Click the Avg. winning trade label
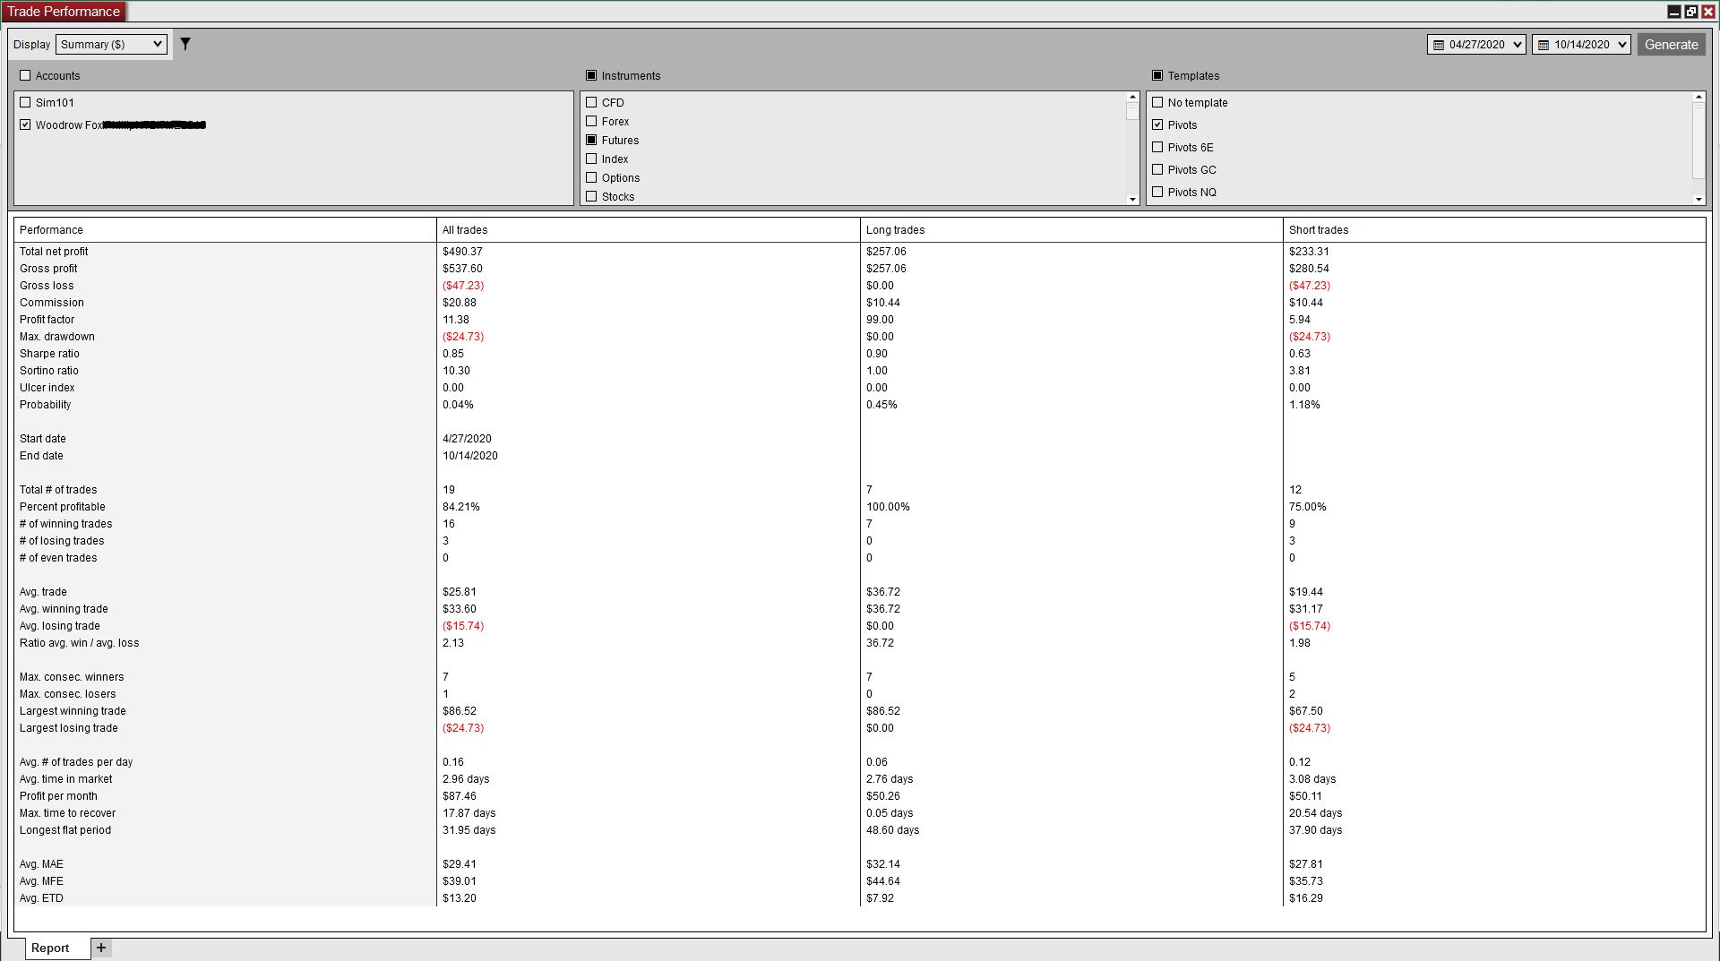The image size is (1720, 961). 64,609
